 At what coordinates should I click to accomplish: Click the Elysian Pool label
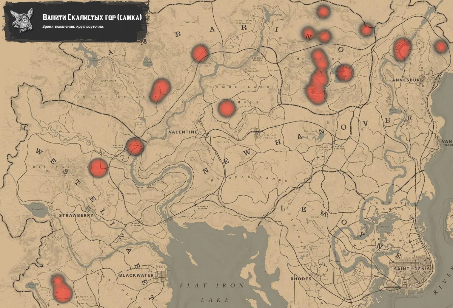pyautogui.click(x=394, y=111)
